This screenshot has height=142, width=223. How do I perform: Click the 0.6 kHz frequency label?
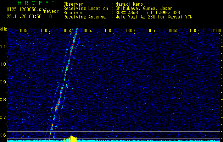[x=3, y=135]
